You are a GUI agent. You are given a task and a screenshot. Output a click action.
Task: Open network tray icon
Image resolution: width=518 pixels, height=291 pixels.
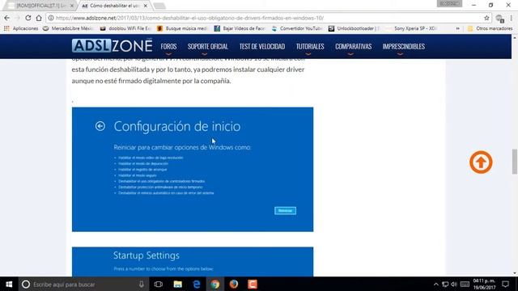pos(445,284)
